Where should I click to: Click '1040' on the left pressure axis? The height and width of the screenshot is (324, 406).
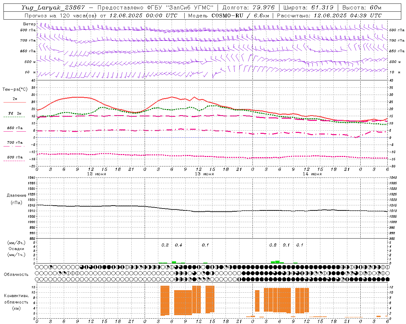(x=31, y=178)
